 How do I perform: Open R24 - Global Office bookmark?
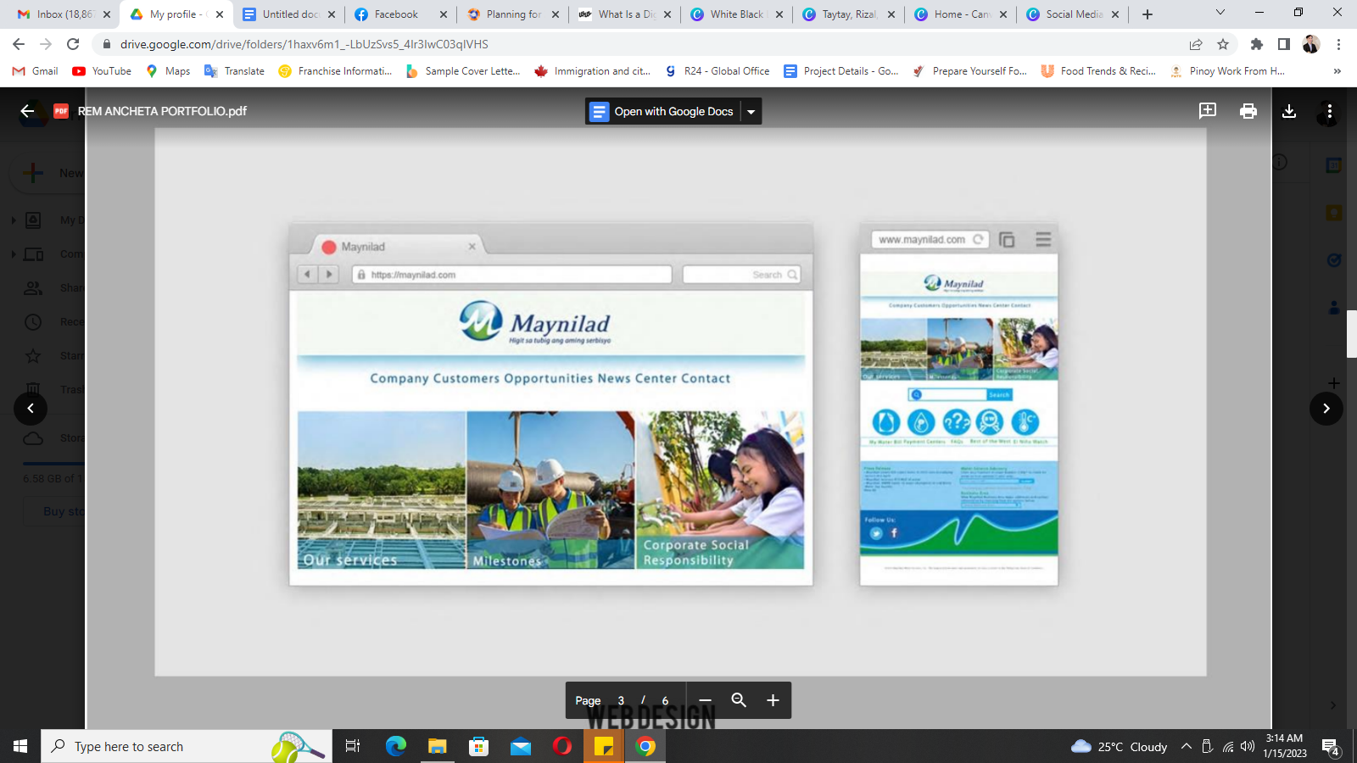point(718,71)
